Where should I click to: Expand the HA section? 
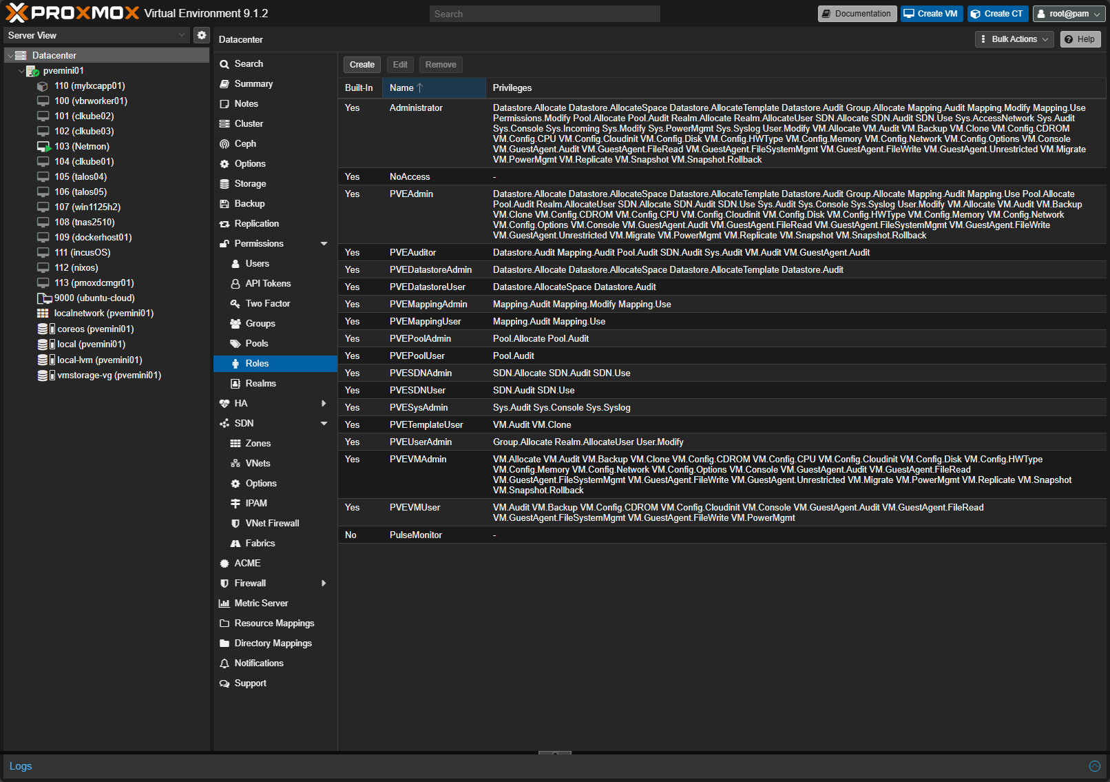(x=241, y=403)
